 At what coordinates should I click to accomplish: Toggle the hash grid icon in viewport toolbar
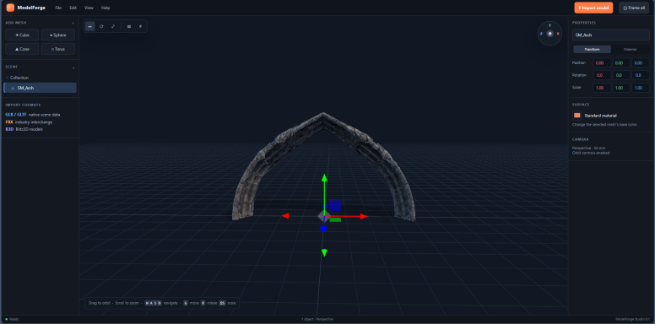pyautogui.click(x=140, y=26)
